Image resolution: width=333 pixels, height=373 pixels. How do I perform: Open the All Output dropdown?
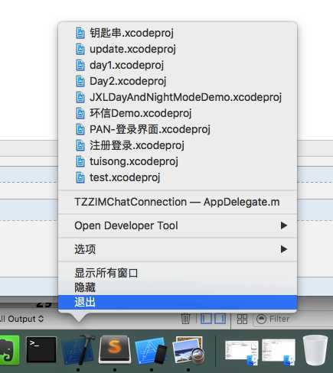(22, 319)
